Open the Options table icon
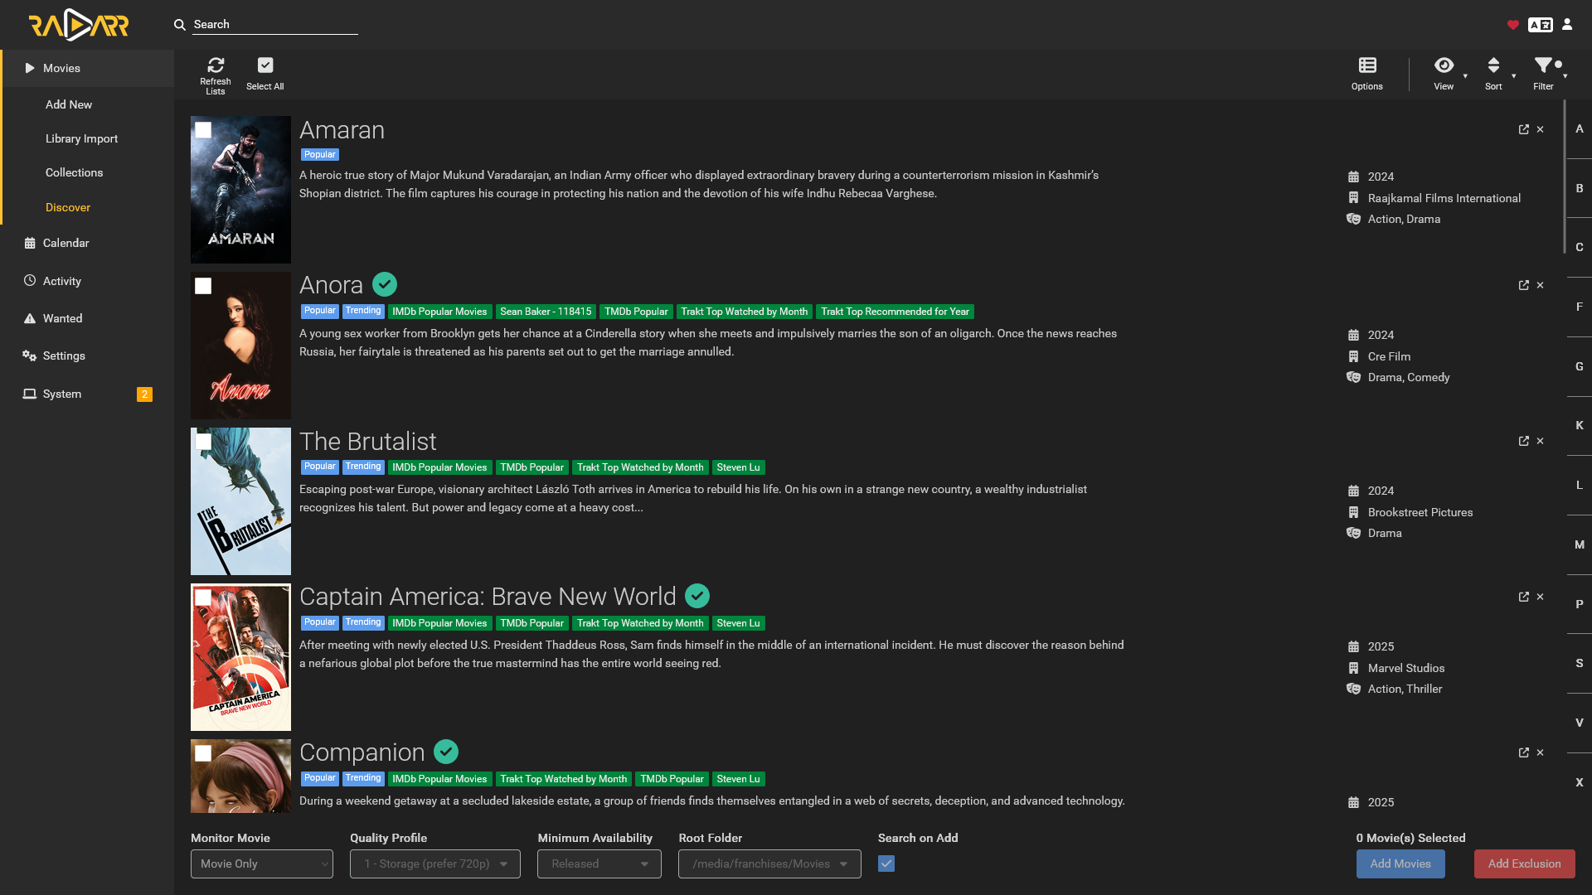The image size is (1592, 895). 1367,65
